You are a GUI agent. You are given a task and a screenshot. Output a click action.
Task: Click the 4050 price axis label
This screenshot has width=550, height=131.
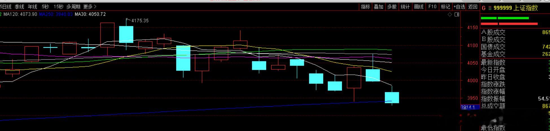472,63
